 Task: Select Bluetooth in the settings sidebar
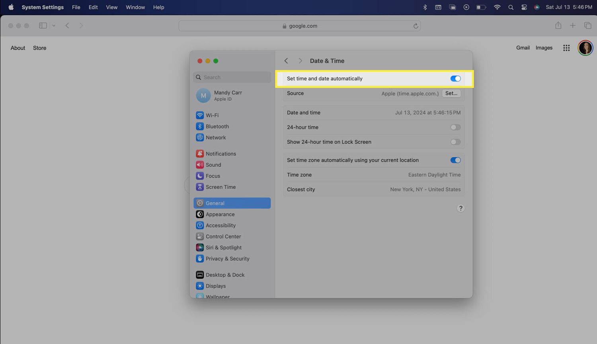point(217,127)
